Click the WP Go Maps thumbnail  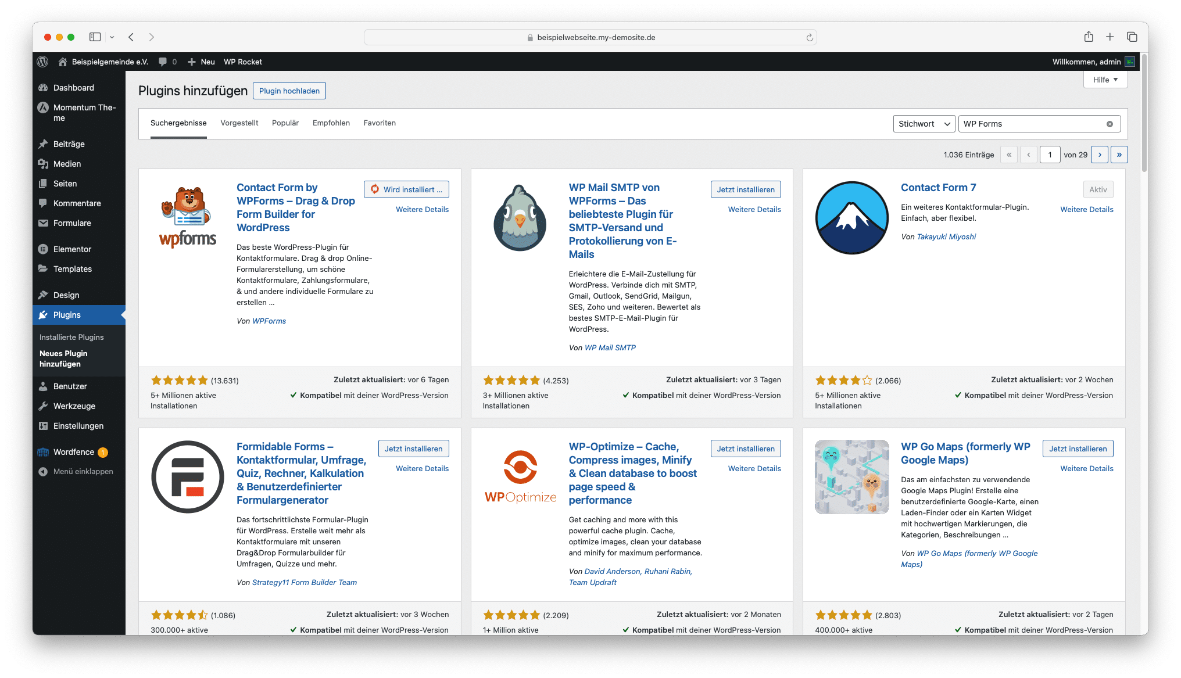click(852, 476)
